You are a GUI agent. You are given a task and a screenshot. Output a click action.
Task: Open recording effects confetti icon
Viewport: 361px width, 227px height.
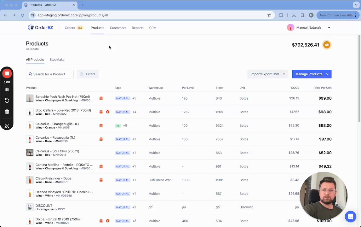coord(7,125)
